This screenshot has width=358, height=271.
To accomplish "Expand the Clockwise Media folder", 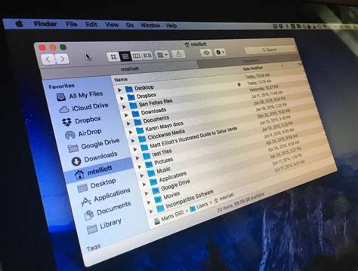I will coord(133,141).
